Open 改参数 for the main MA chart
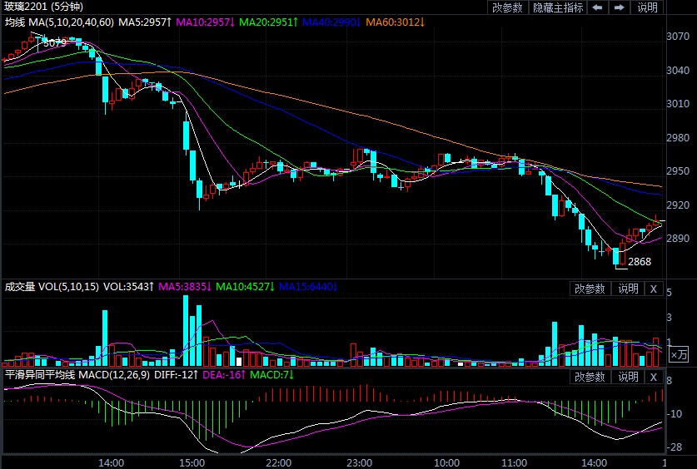This screenshot has height=469, width=697. coord(507,7)
